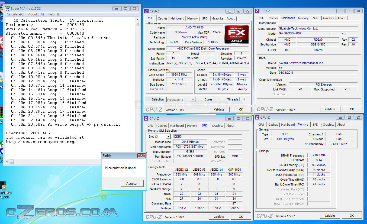Click the NB Frequency 2610.1 MHz value
367x224 pixels.
(x=339, y=144)
